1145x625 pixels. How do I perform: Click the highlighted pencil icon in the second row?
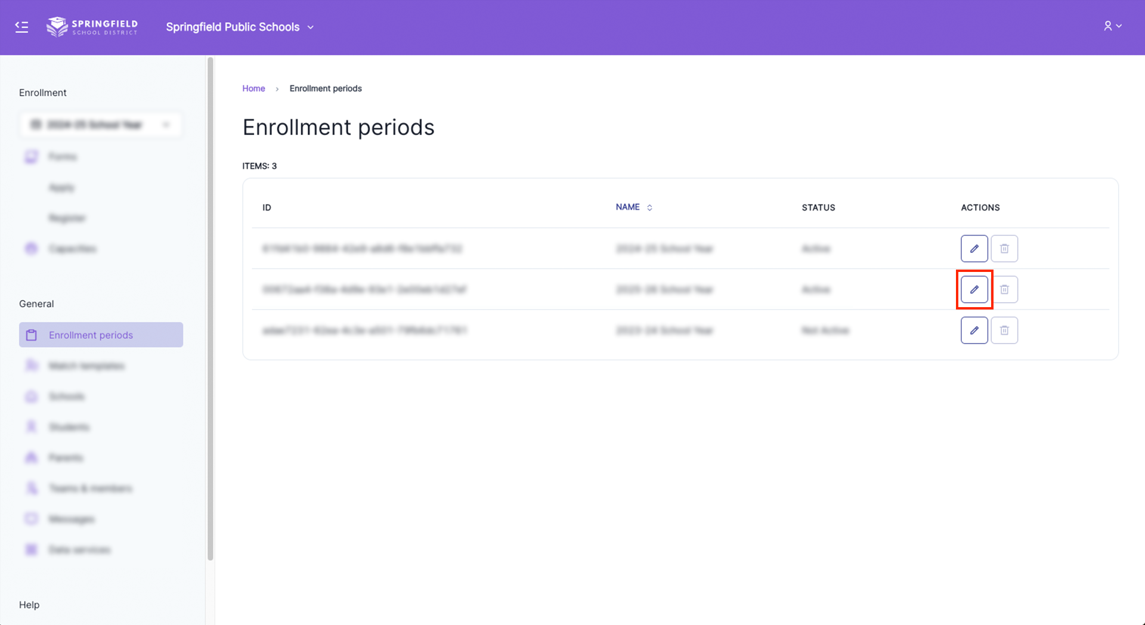pos(974,290)
